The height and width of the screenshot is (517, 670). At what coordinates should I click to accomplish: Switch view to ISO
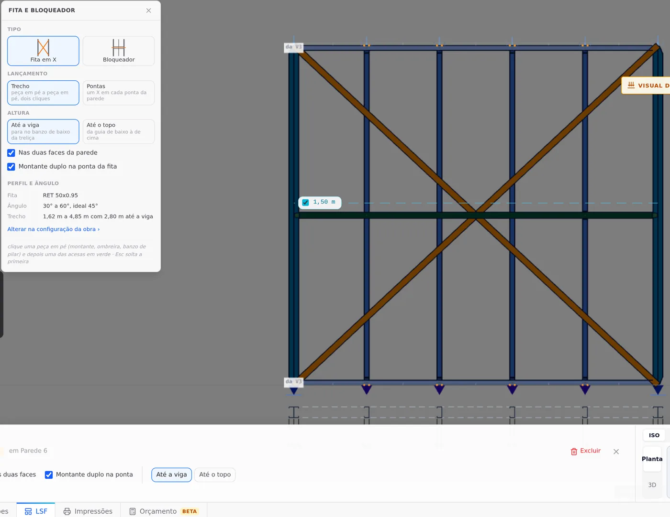click(654, 435)
